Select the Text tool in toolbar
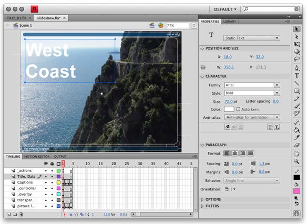 (x=296, y=76)
